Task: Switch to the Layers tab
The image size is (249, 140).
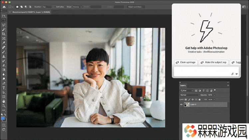Action: point(183,85)
